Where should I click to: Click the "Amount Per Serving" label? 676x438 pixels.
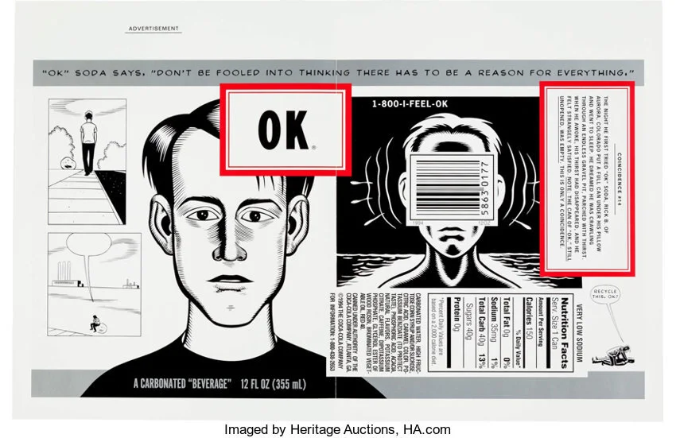(539, 323)
